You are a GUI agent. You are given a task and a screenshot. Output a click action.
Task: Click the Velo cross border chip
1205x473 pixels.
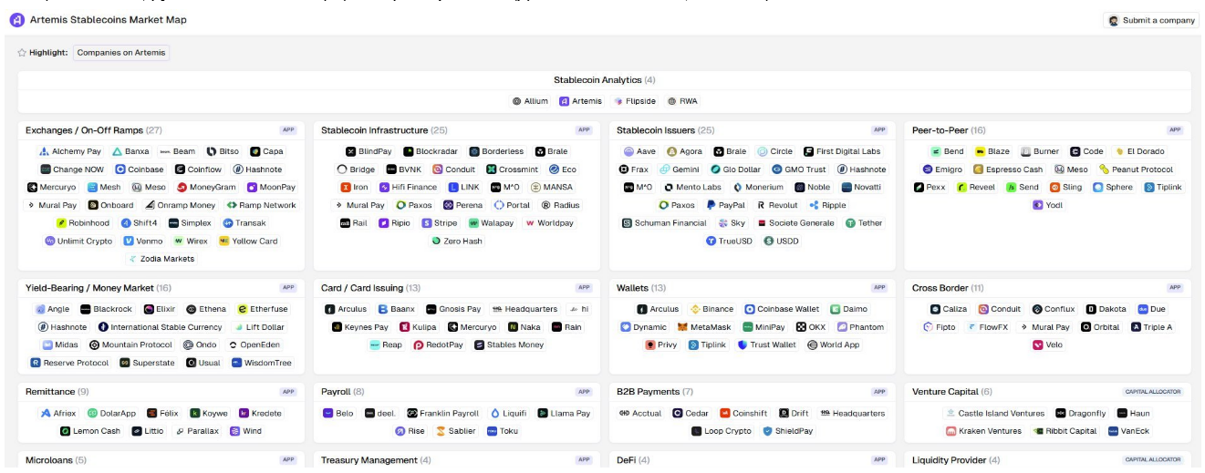(1047, 344)
